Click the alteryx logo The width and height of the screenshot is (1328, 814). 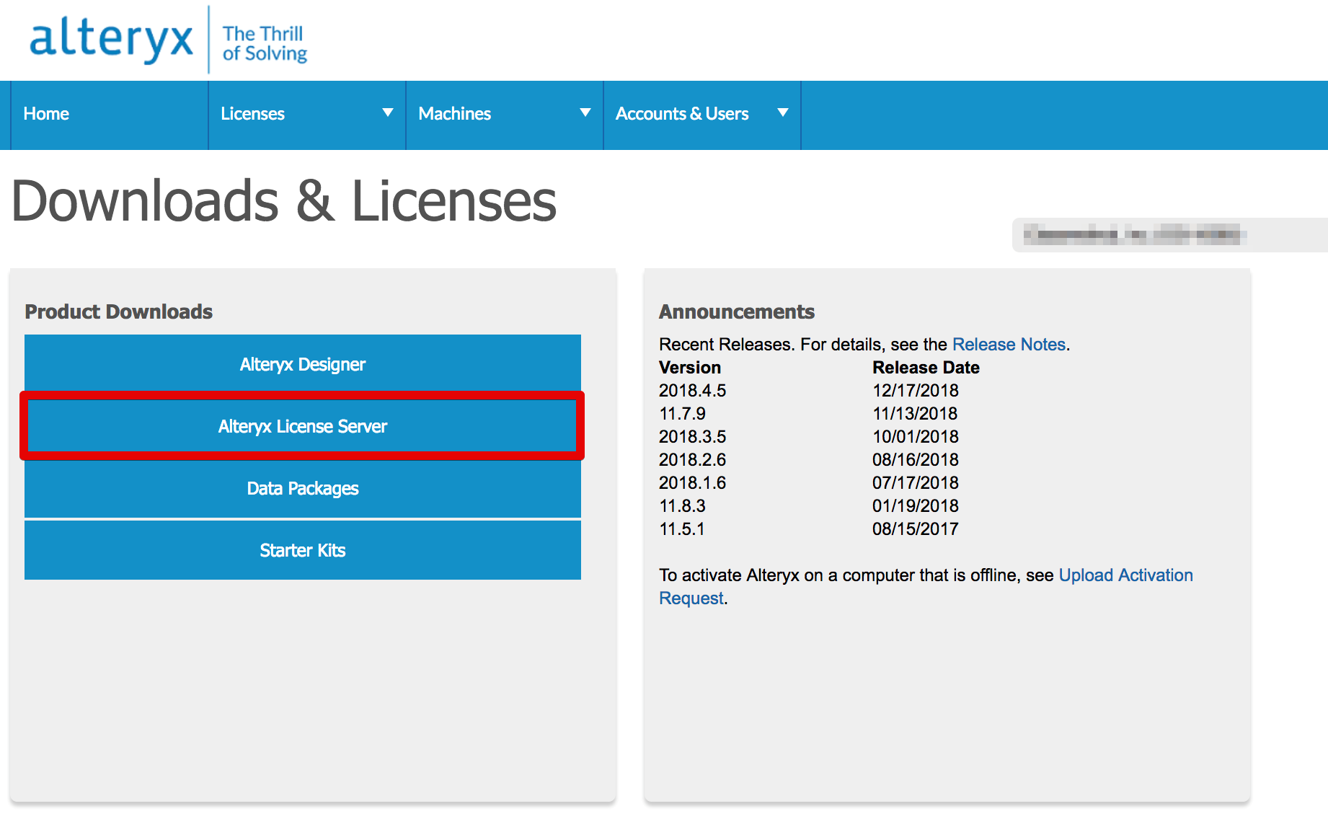(111, 40)
